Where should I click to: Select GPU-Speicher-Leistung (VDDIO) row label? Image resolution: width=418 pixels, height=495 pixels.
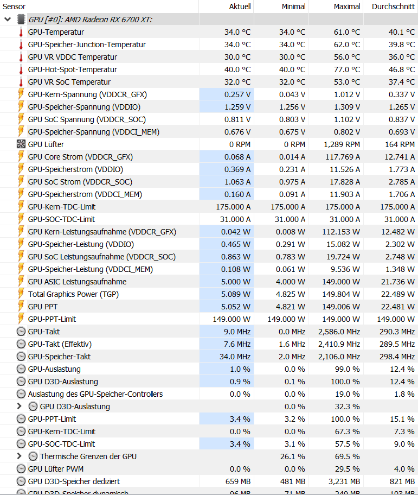pyautogui.click(x=81, y=244)
